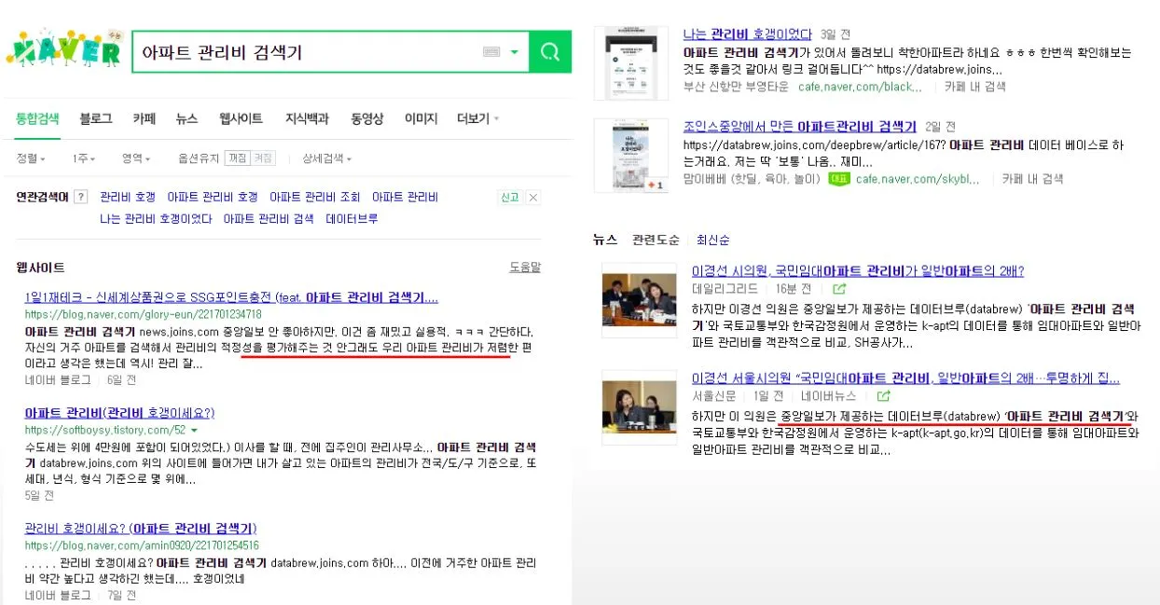Expand the 더보기 menu
The image size is (1160, 605).
[x=477, y=119]
